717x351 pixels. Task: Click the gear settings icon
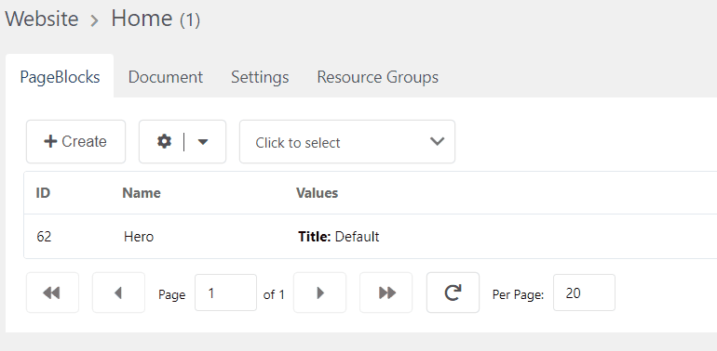[164, 142]
